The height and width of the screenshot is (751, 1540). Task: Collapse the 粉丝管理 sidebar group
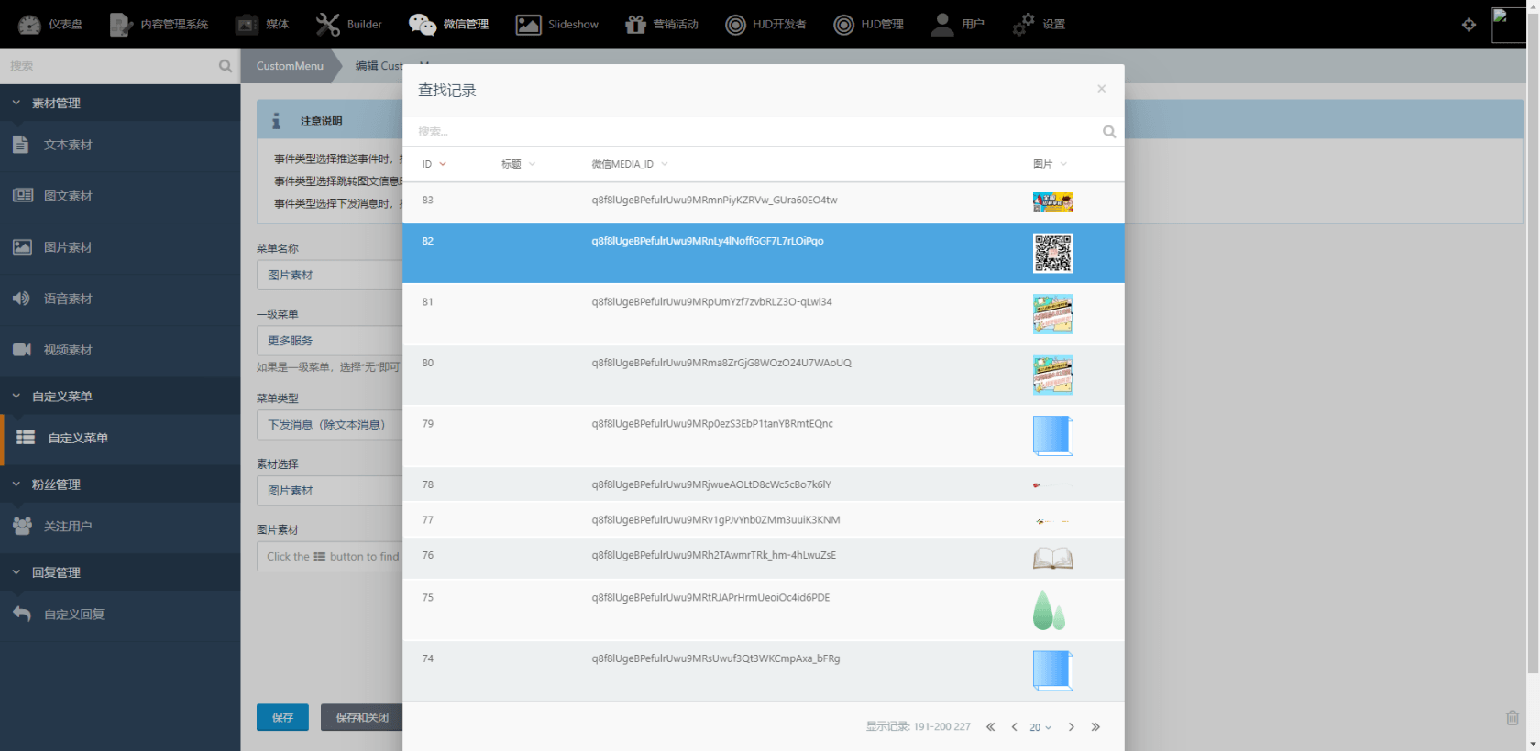pos(120,484)
